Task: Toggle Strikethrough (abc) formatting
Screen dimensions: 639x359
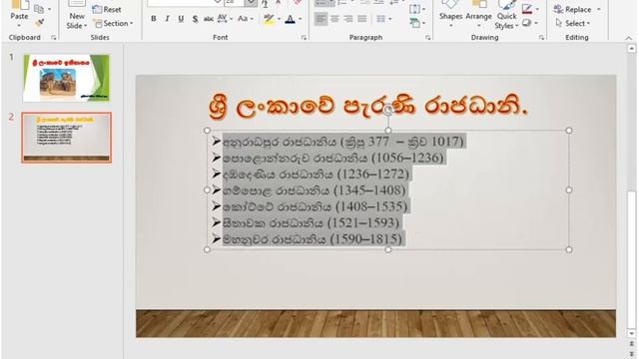Action: pos(209,19)
